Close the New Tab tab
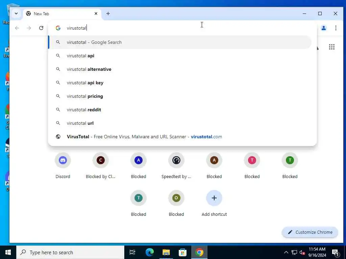This screenshot has width=346, height=259. pos(96,13)
